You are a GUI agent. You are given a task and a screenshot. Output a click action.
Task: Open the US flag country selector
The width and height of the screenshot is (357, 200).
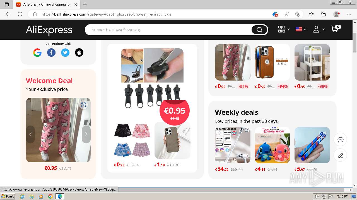[x=301, y=29]
